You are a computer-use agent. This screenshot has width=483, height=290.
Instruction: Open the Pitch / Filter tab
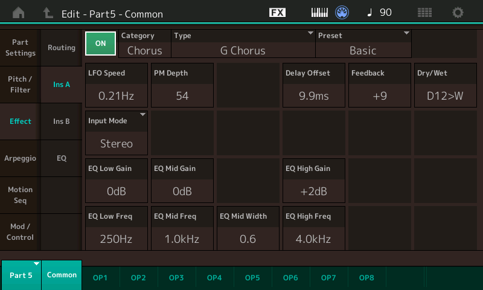(x=21, y=85)
